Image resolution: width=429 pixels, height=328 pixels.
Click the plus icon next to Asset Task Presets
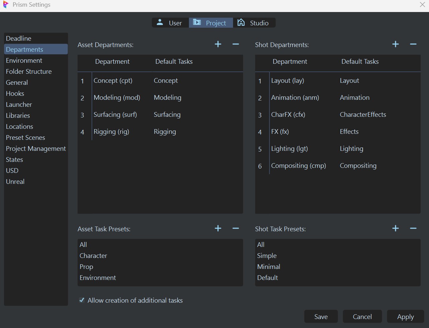coord(218,228)
